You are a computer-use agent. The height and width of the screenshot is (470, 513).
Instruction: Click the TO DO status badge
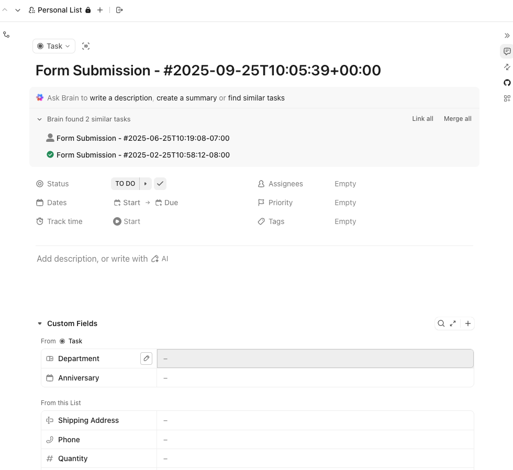pos(125,184)
